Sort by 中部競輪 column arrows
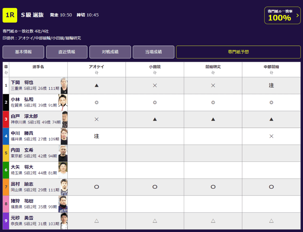Screen dimensions: 303x232 (x=271, y=73)
